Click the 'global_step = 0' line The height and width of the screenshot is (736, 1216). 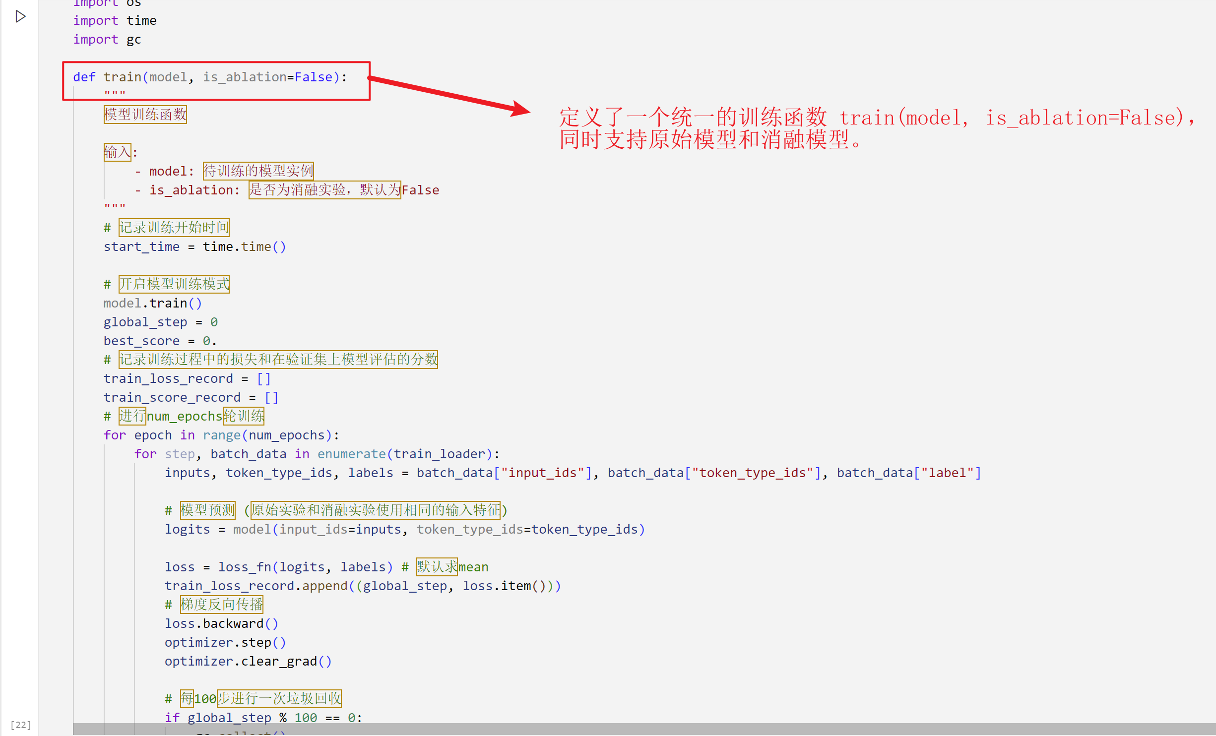tap(161, 322)
